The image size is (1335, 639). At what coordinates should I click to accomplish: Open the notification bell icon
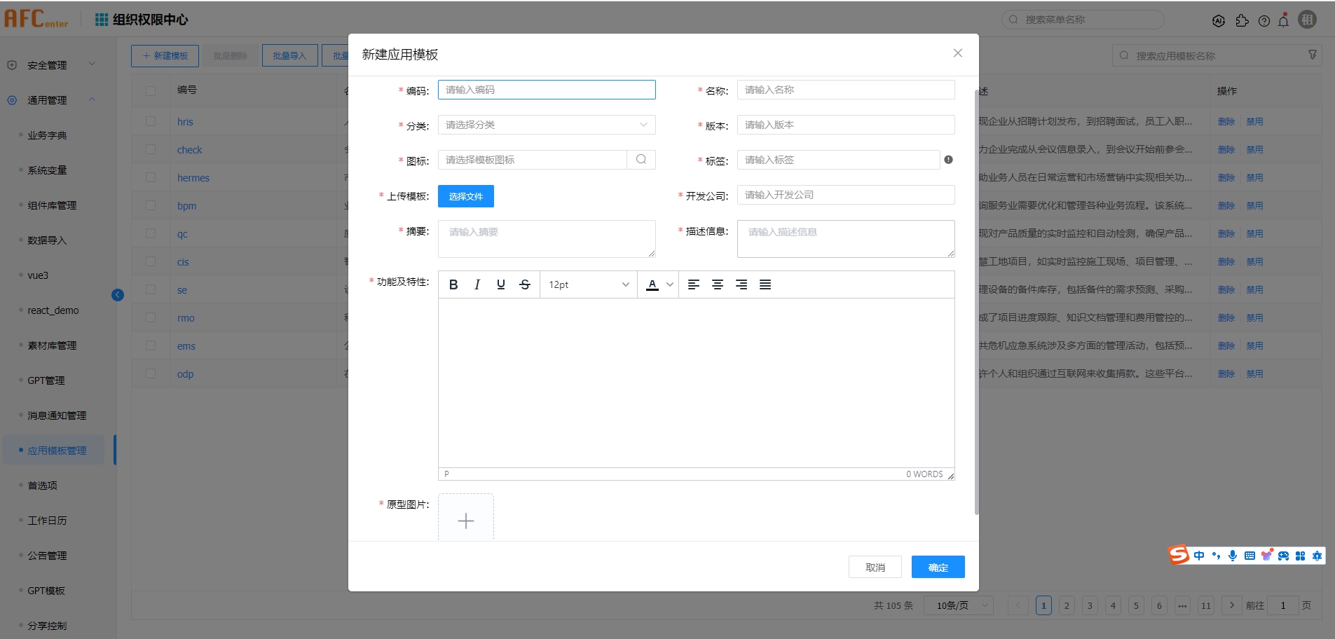(1283, 20)
